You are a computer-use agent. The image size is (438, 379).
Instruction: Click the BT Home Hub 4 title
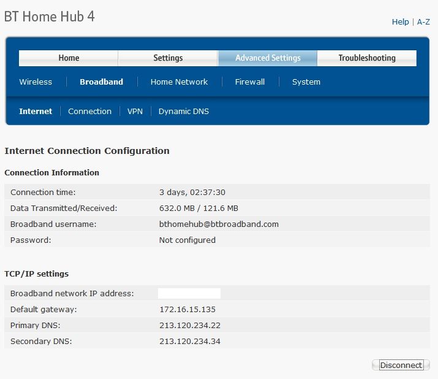pos(50,17)
